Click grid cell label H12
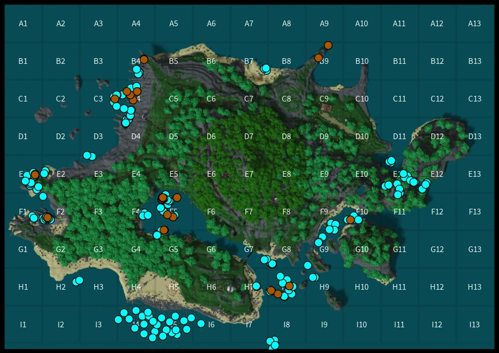Image resolution: width=499 pixels, height=353 pixels. pyautogui.click(x=437, y=287)
